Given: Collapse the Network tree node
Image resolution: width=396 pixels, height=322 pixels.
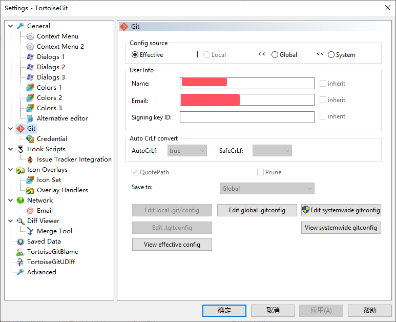Looking at the screenshot, I should tap(11, 200).
